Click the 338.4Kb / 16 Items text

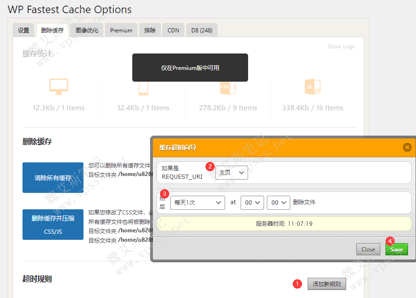click(312, 108)
